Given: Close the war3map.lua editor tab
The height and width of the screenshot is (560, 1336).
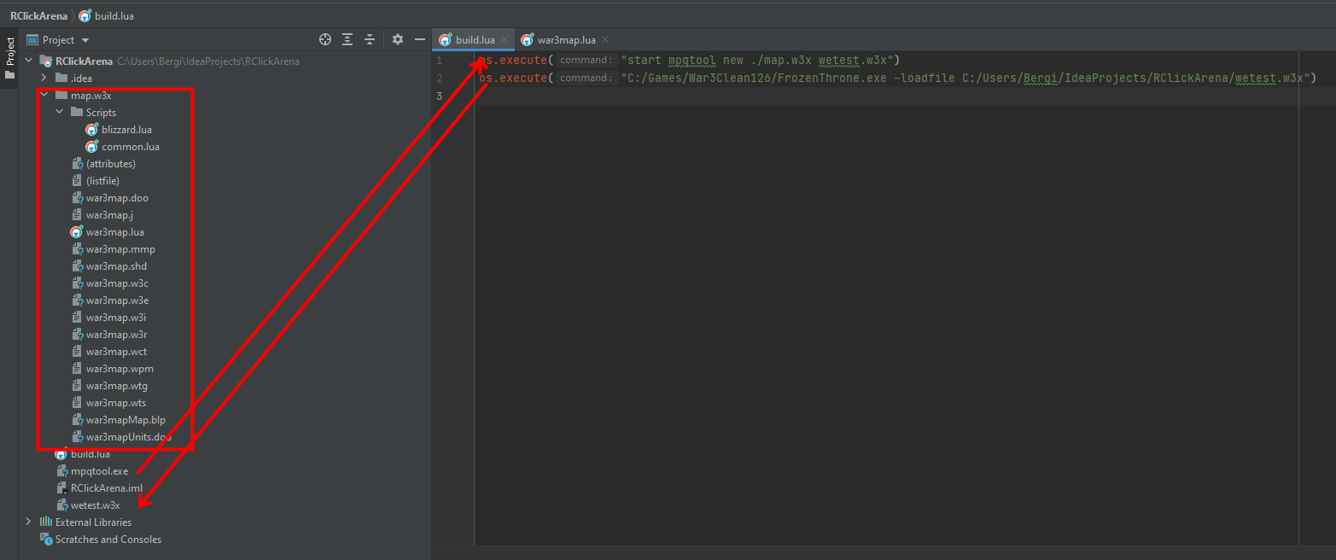Looking at the screenshot, I should click(604, 39).
